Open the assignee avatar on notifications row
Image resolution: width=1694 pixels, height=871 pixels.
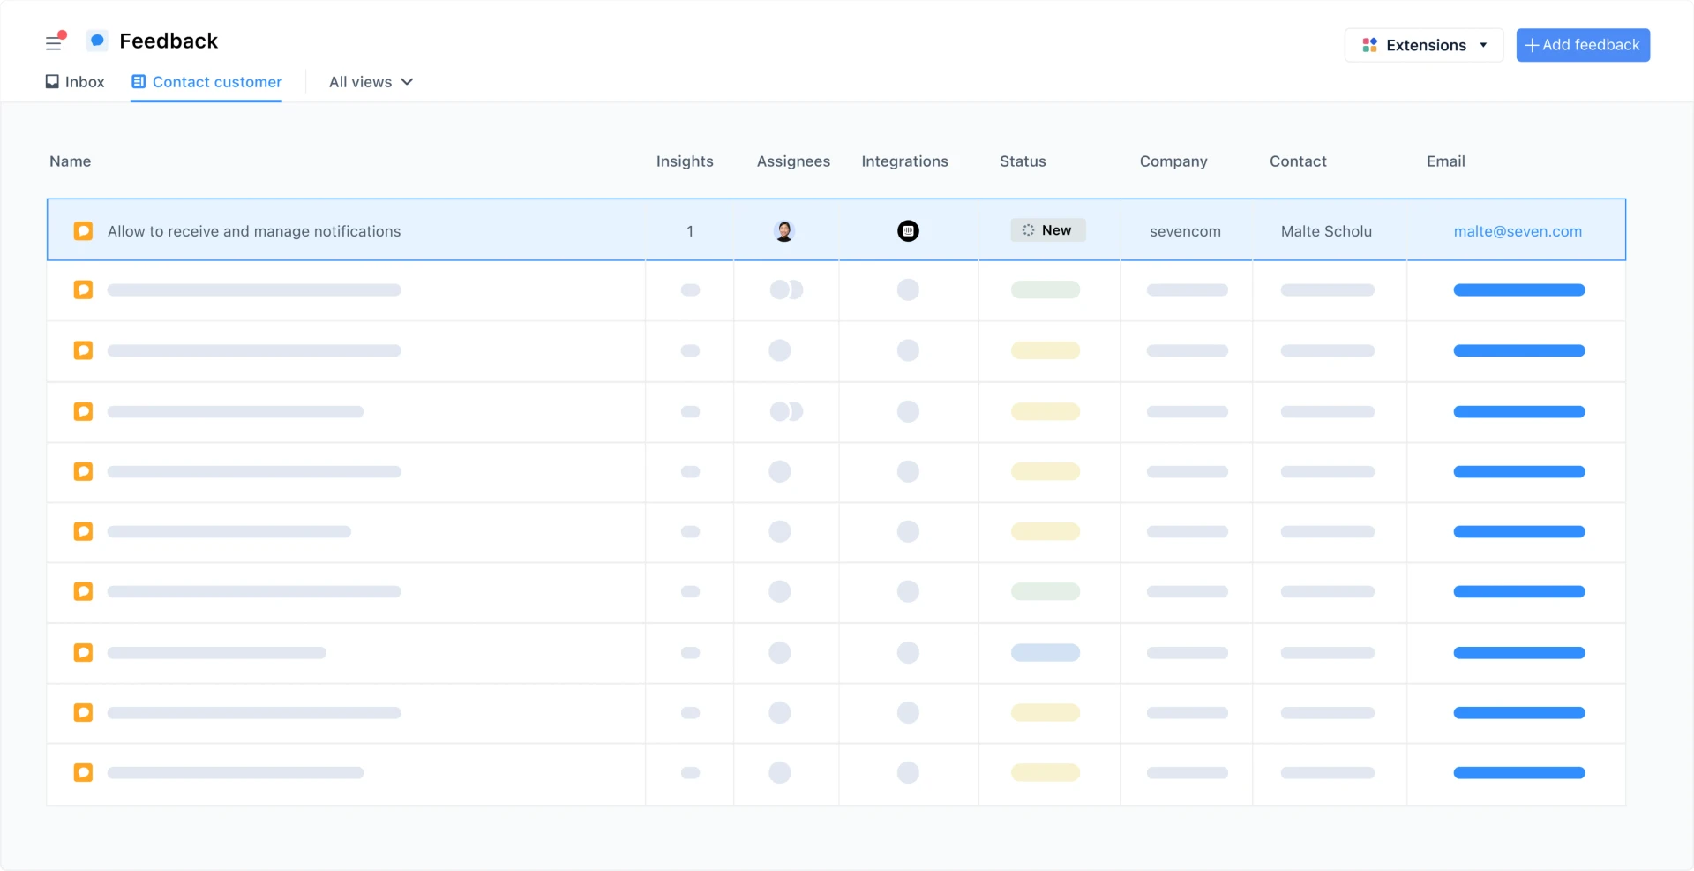(x=784, y=230)
